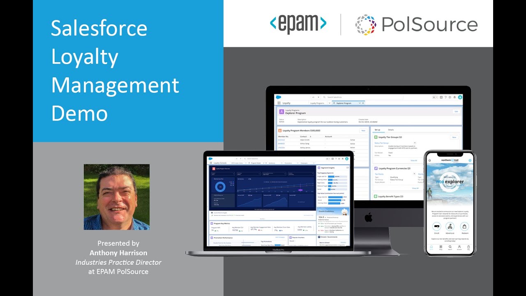This screenshot has height=296, width=526.
Task: Open the Tier Points row dropdown
Action: 414,174
